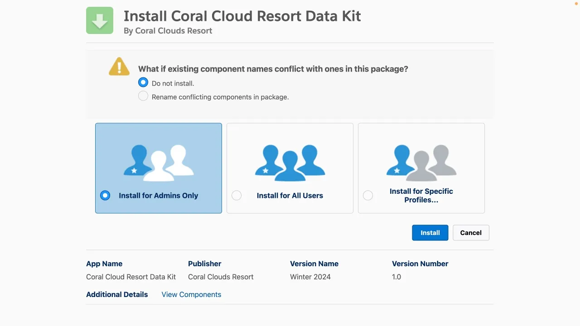Cancel the package installation
Viewport: 580px width, 326px height.
click(471, 233)
